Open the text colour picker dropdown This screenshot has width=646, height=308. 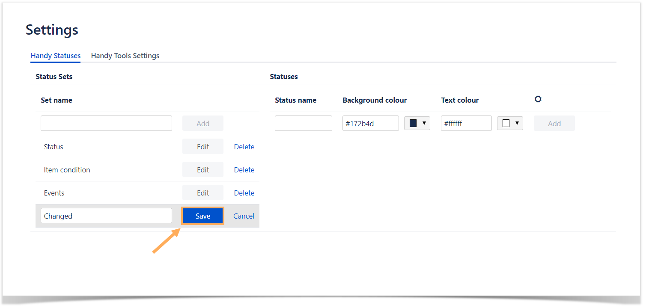point(517,123)
